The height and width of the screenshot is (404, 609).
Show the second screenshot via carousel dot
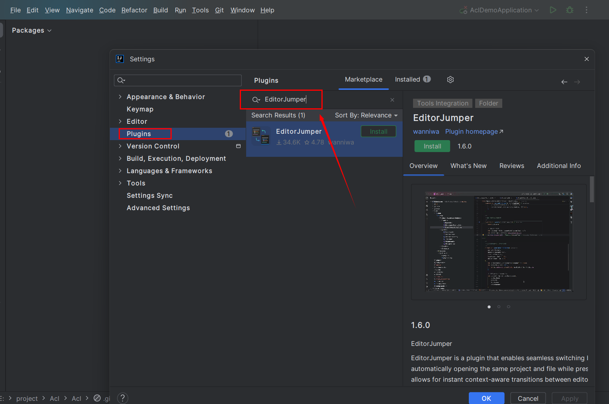point(499,307)
